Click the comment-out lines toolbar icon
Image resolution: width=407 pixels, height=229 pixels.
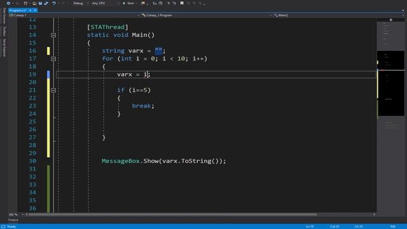[x=168, y=3]
